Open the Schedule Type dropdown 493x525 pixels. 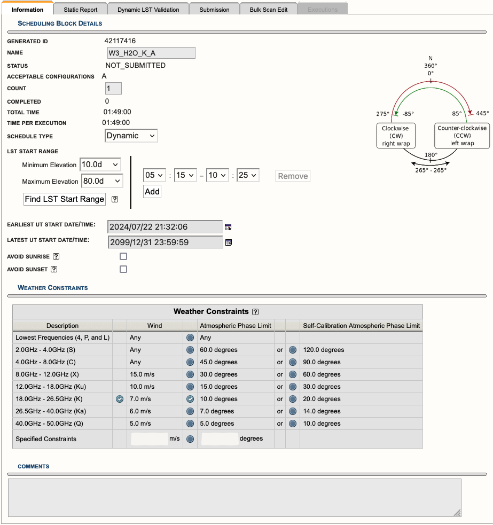131,136
